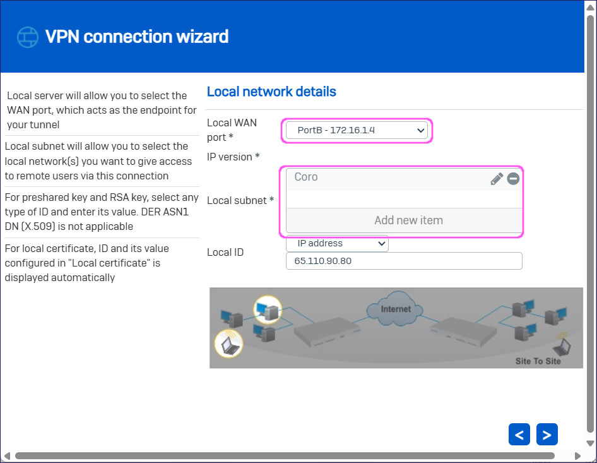Expand the Local ID type dropdown

pyautogui.click(x=337, y=243)
